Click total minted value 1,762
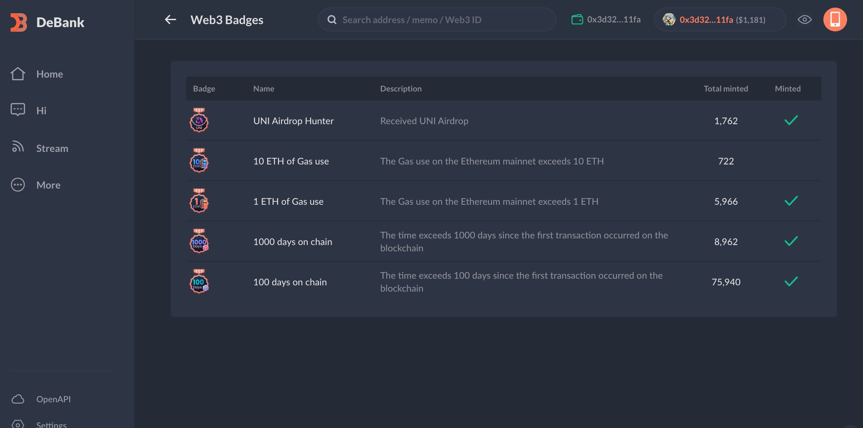The height and width of the screenshot is (428, 863). 726,121
